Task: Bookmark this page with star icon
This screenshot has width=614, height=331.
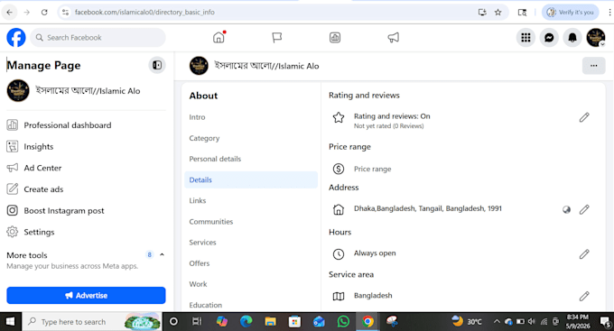Action: 498,12
